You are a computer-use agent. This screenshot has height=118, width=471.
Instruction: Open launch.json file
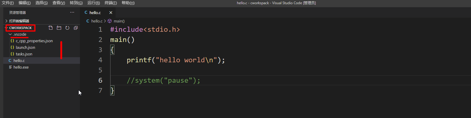(42, 48)
